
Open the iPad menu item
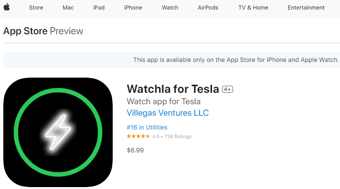[98, 8]
